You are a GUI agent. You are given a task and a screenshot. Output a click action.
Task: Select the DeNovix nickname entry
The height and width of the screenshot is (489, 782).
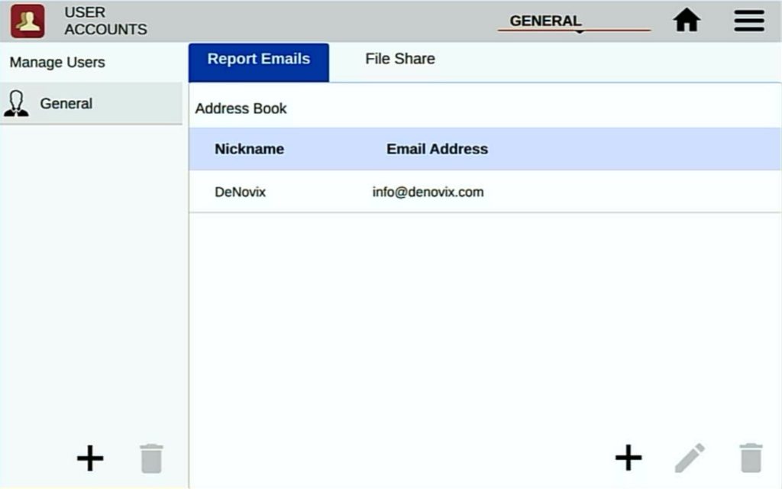coord(240,192)
